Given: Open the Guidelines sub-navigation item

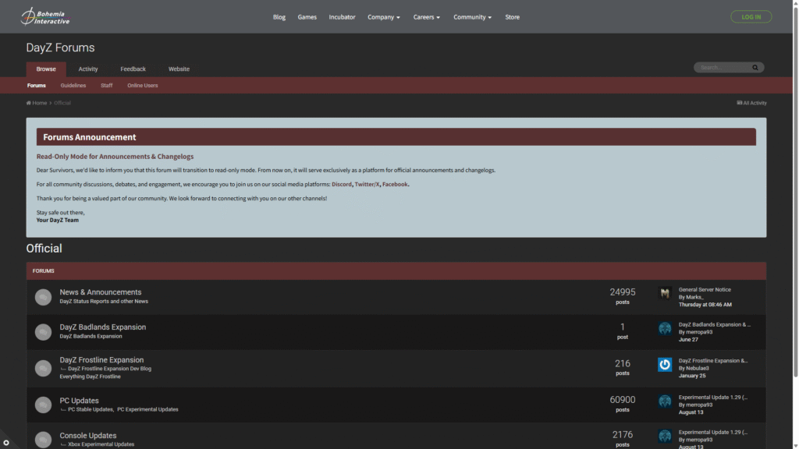Looking at the screenshot, I should click(73, 86).
